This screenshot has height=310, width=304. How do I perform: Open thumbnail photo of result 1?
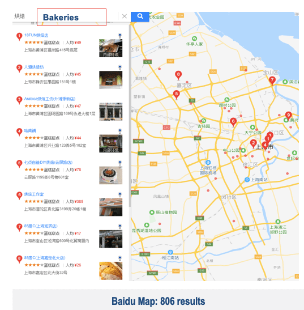[110, 48]
